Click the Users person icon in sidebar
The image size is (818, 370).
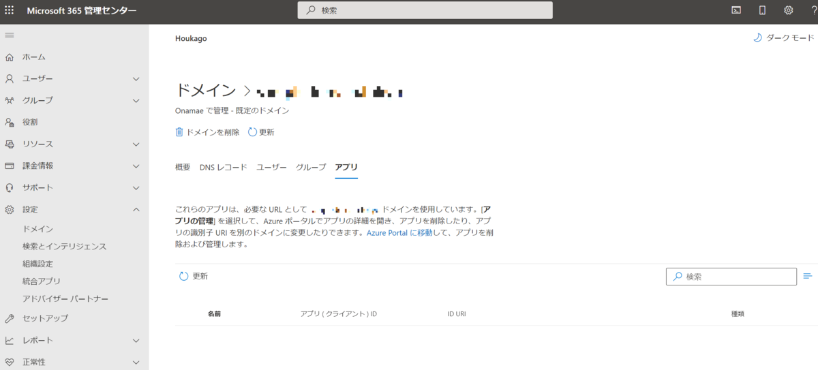[x=10, y=79]
